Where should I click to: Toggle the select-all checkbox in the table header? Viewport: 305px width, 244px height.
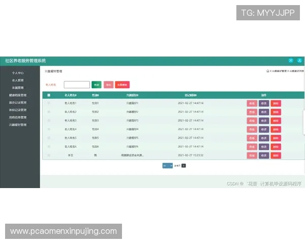[49, 95]
